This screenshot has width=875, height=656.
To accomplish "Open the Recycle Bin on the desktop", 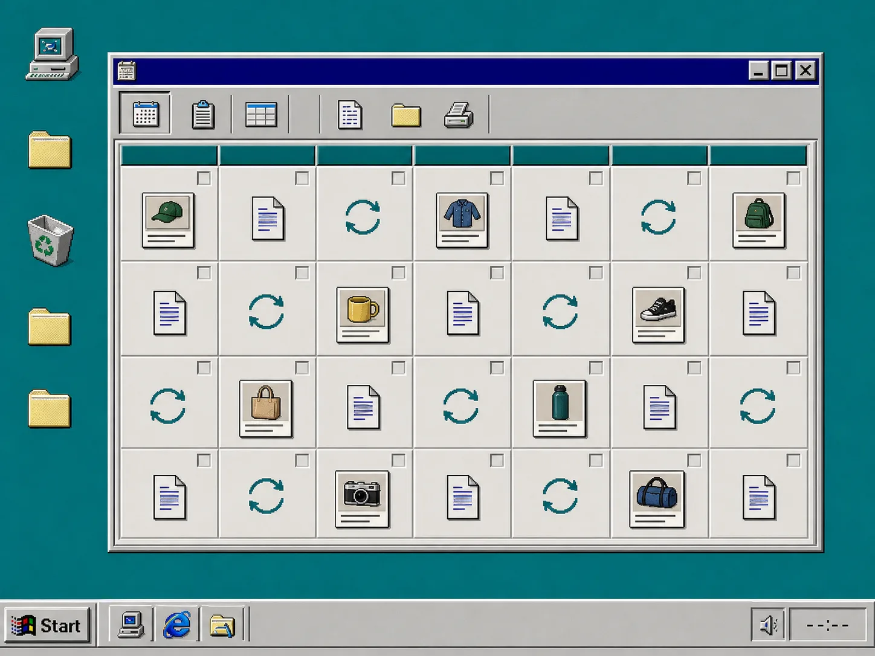I will 50,242.
